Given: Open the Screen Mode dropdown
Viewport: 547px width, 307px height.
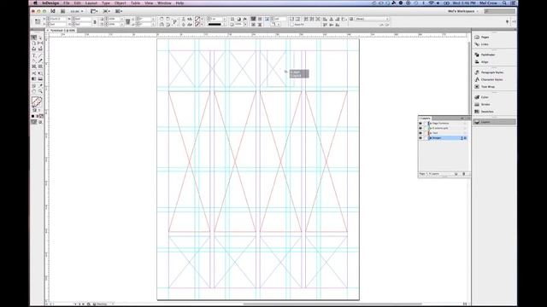Looking at the screenshot, I should pyautogui.click(x=106, y=11).
